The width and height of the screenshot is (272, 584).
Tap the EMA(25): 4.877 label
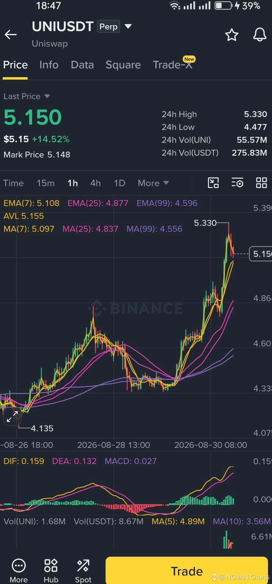coord(98,203)
